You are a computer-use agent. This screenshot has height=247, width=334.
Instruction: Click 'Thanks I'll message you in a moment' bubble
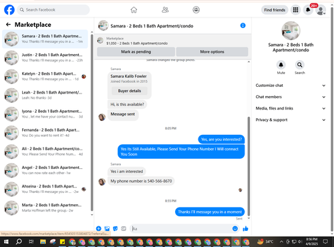point(210,212)
